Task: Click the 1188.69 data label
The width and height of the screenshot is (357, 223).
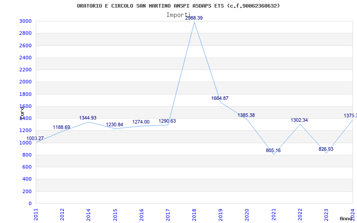Action: click(x=62, y=127)
